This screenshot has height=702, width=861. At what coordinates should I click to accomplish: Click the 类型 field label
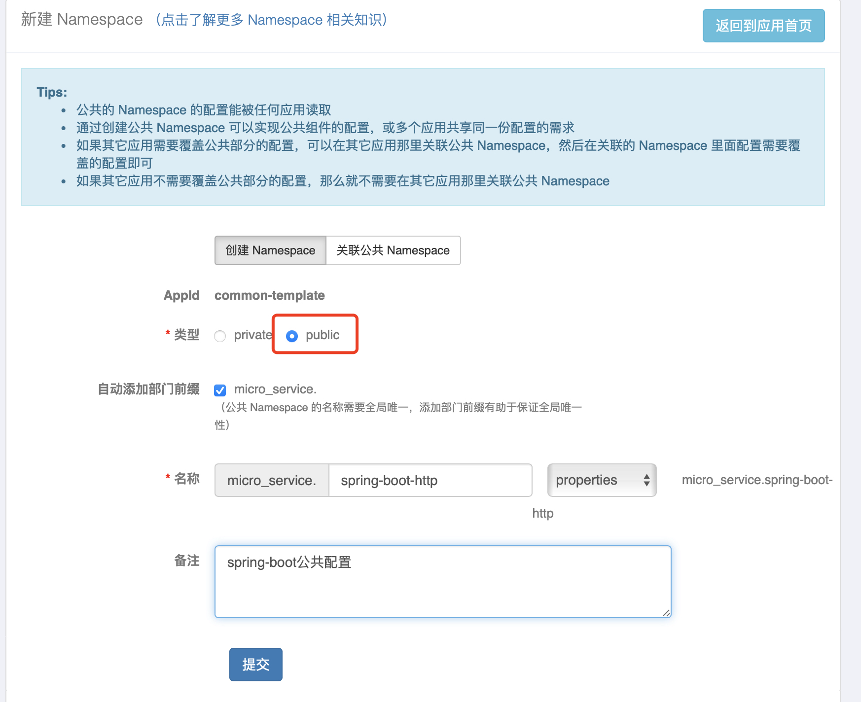point(186,335)
